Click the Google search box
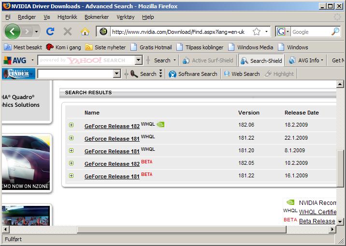The height and width of the screenshot is (246, 346). (x=311, y=32)
